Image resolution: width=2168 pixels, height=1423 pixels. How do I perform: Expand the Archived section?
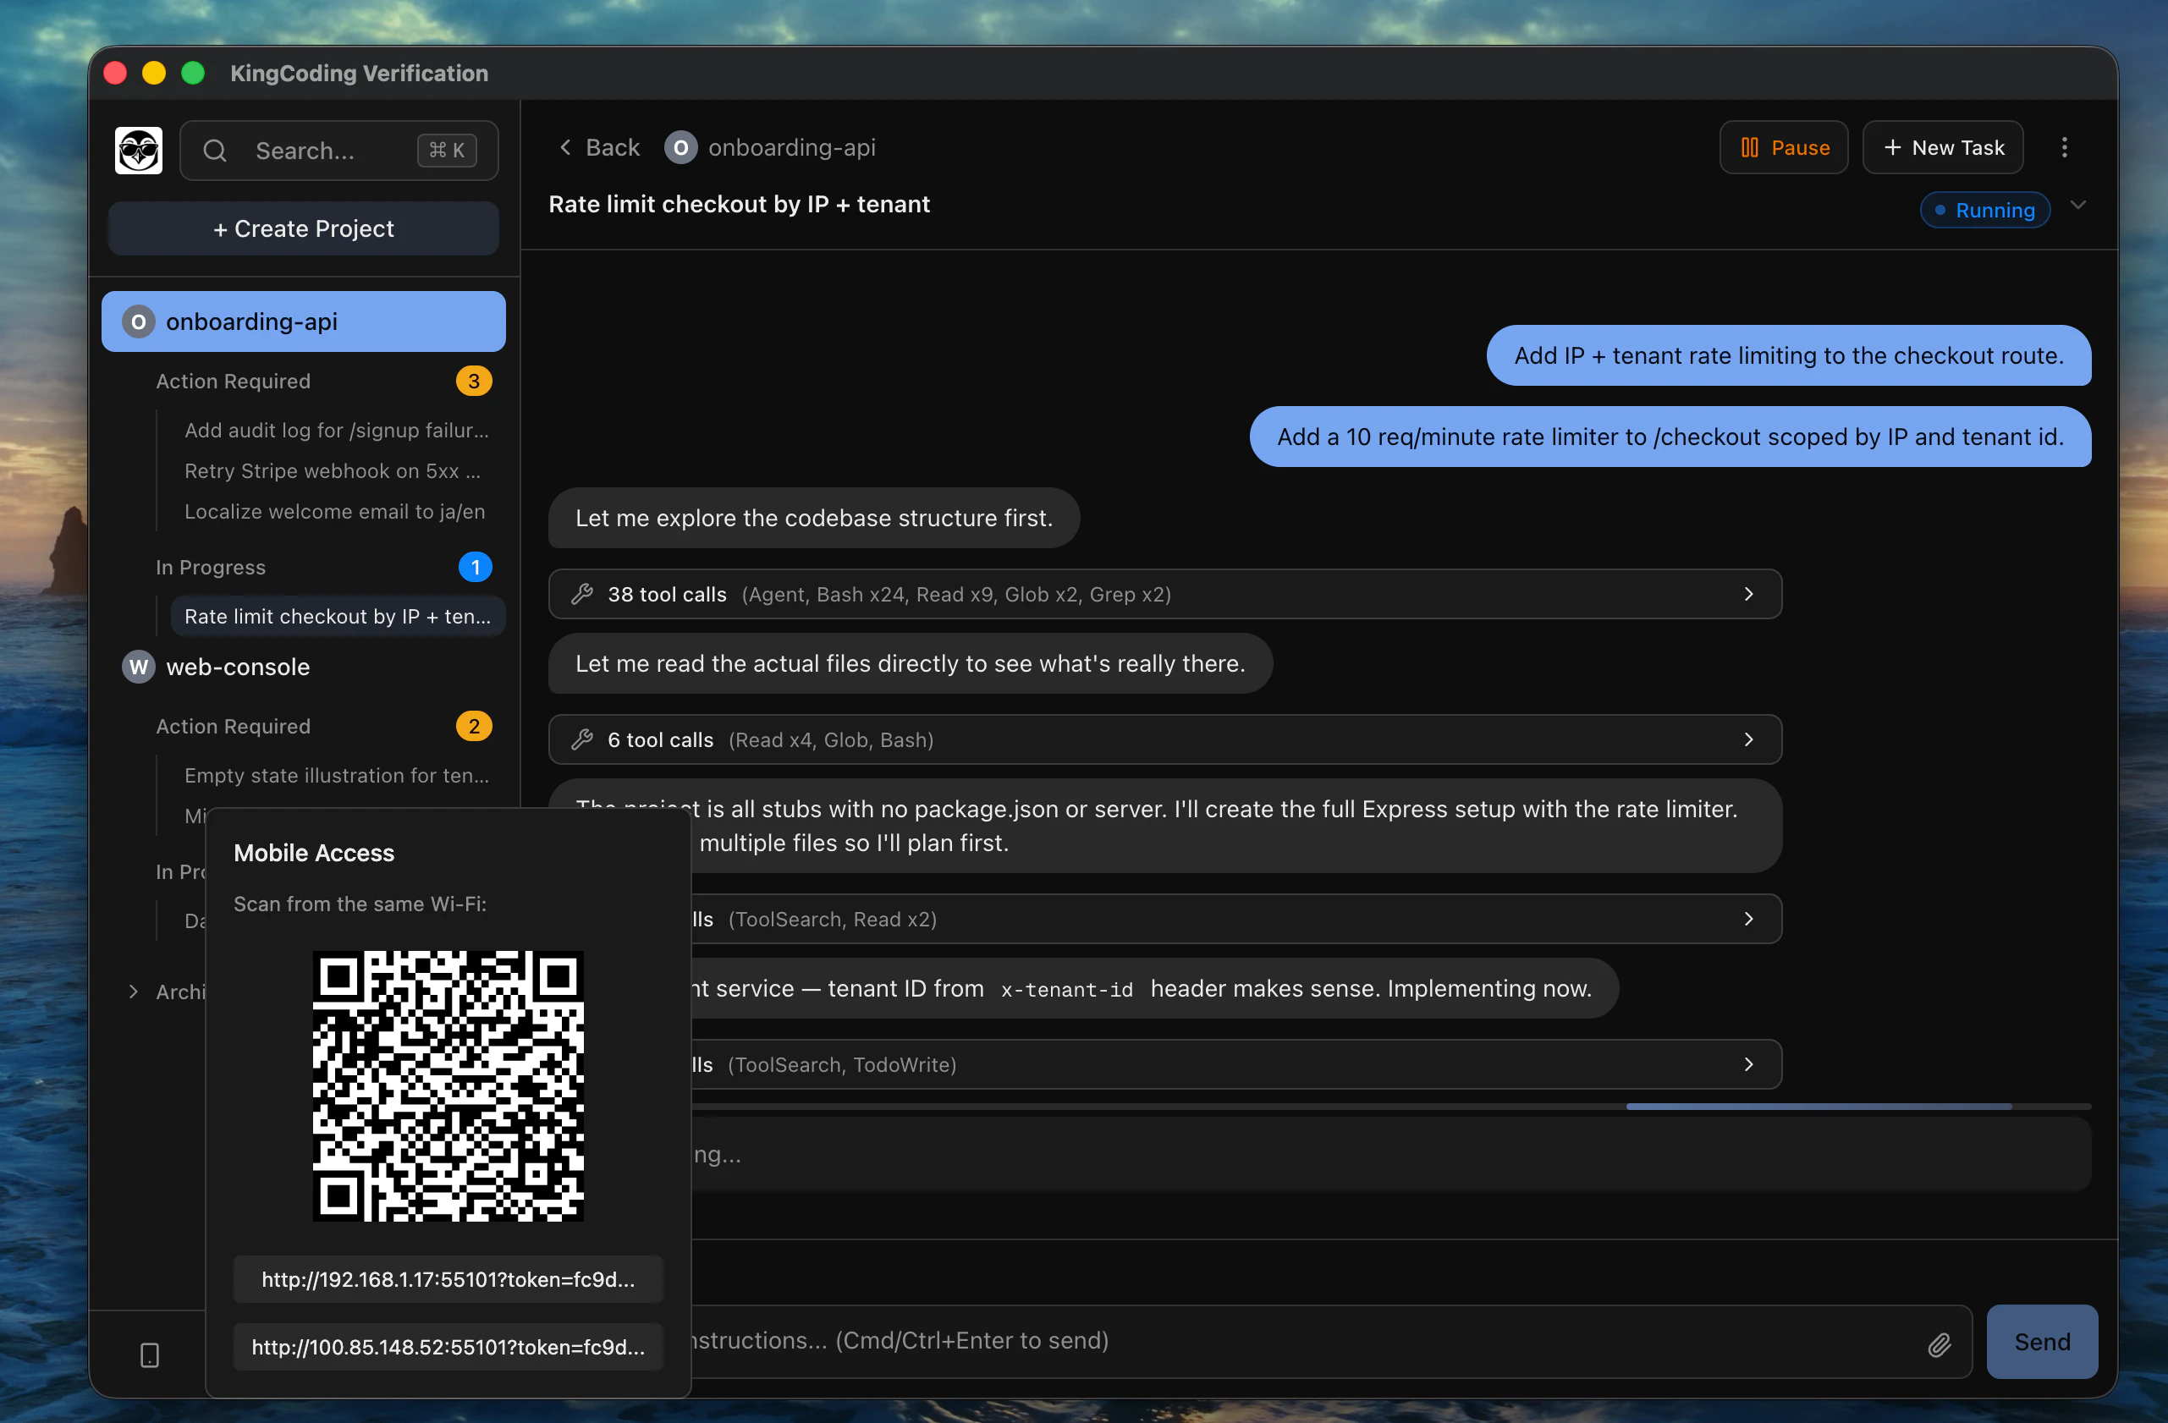133,991
